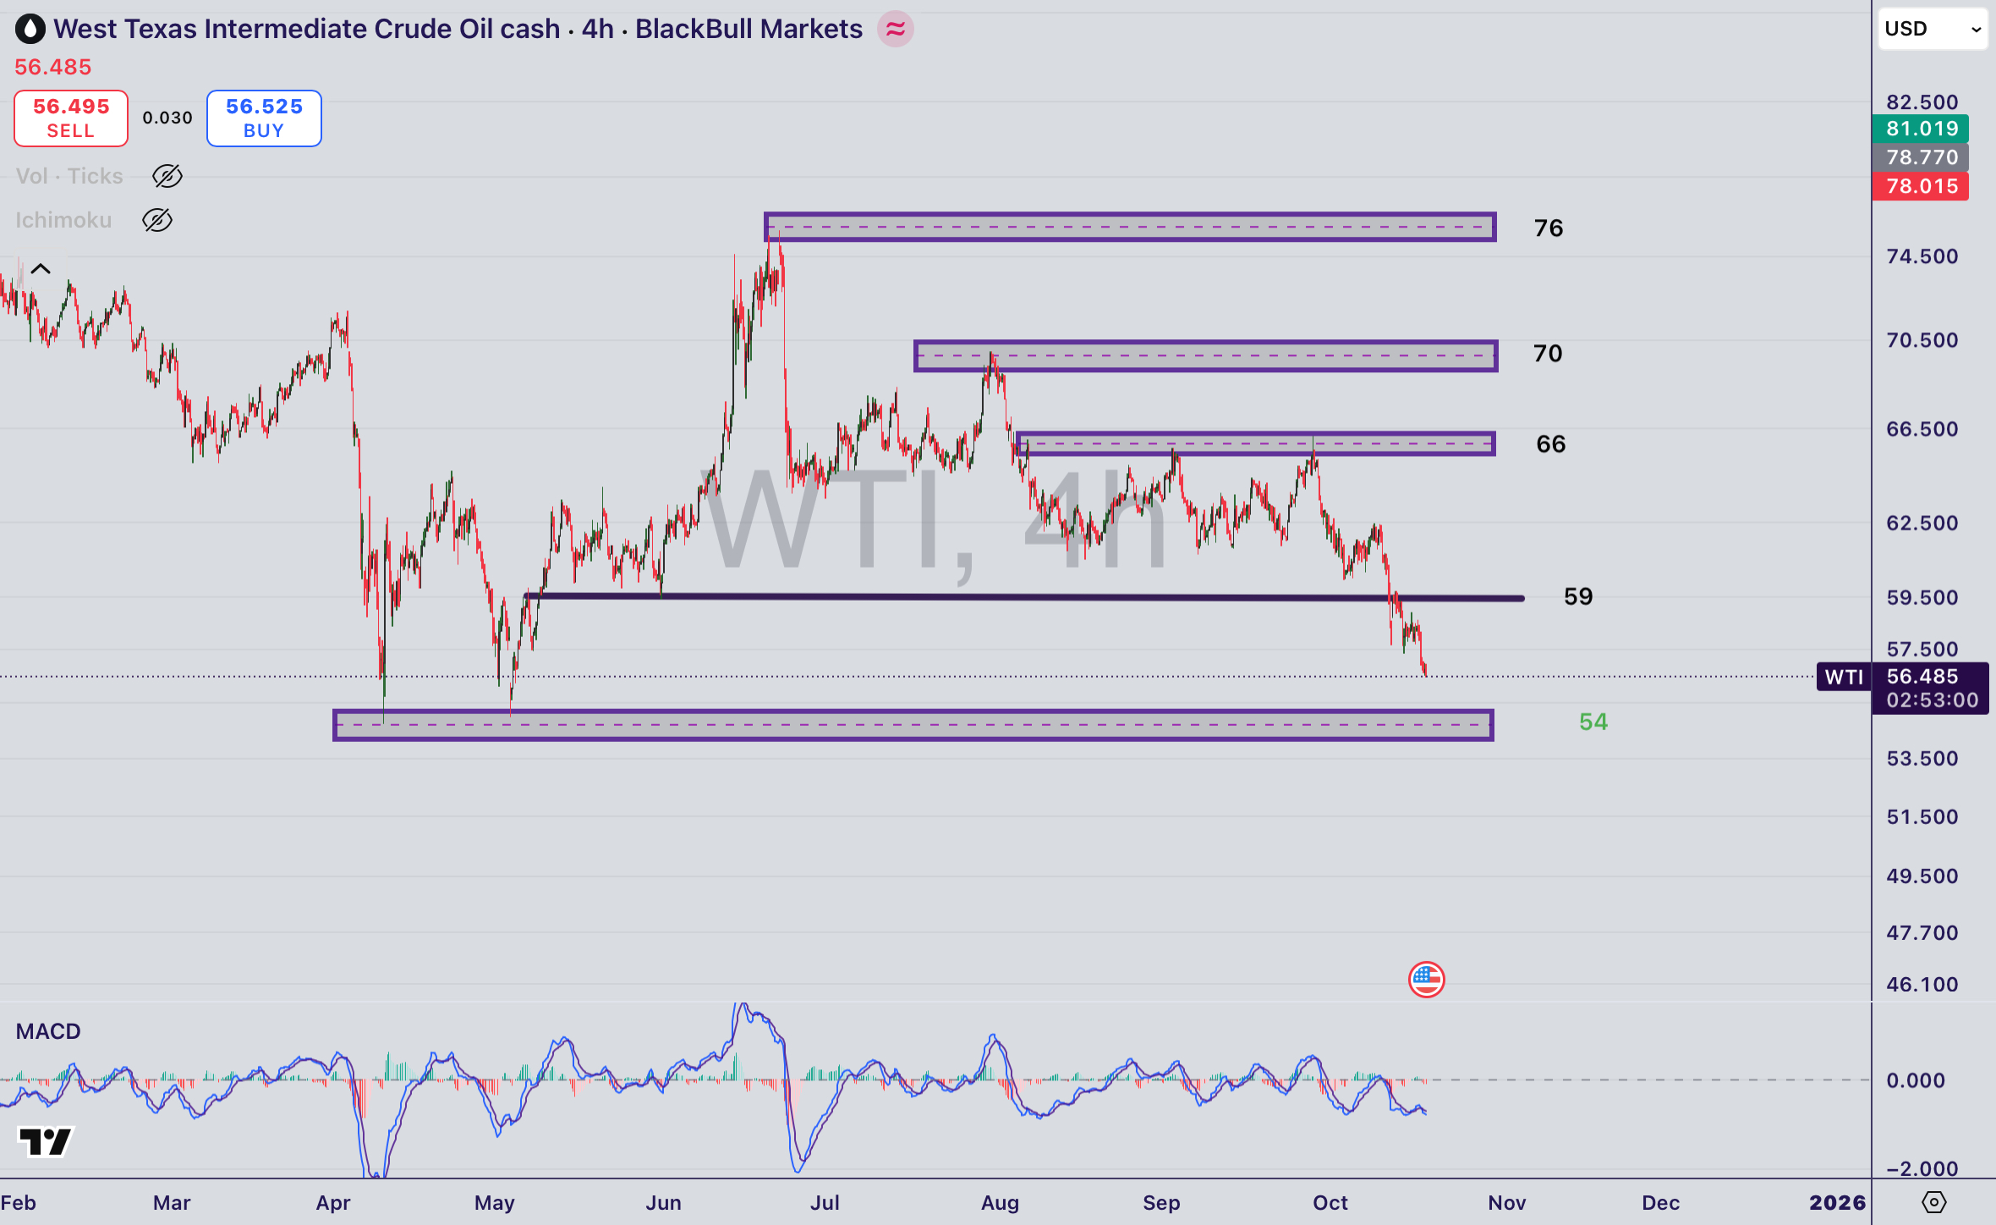This screenshot has width=1996, height=1225.
Task: Toggle visibility of Vol · Ticks indicator
Action: [167, 176]
